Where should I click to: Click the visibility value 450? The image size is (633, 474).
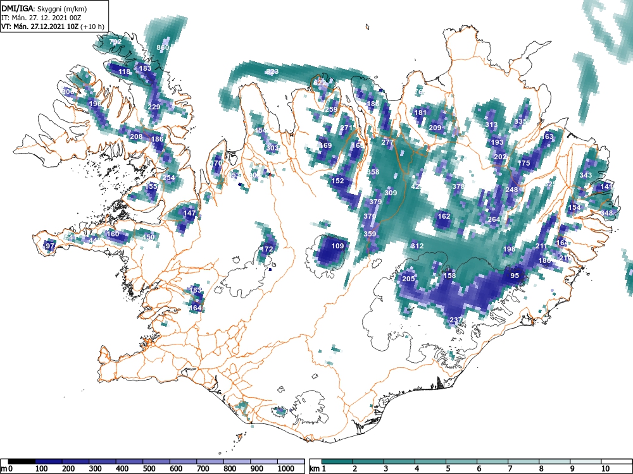148,236
